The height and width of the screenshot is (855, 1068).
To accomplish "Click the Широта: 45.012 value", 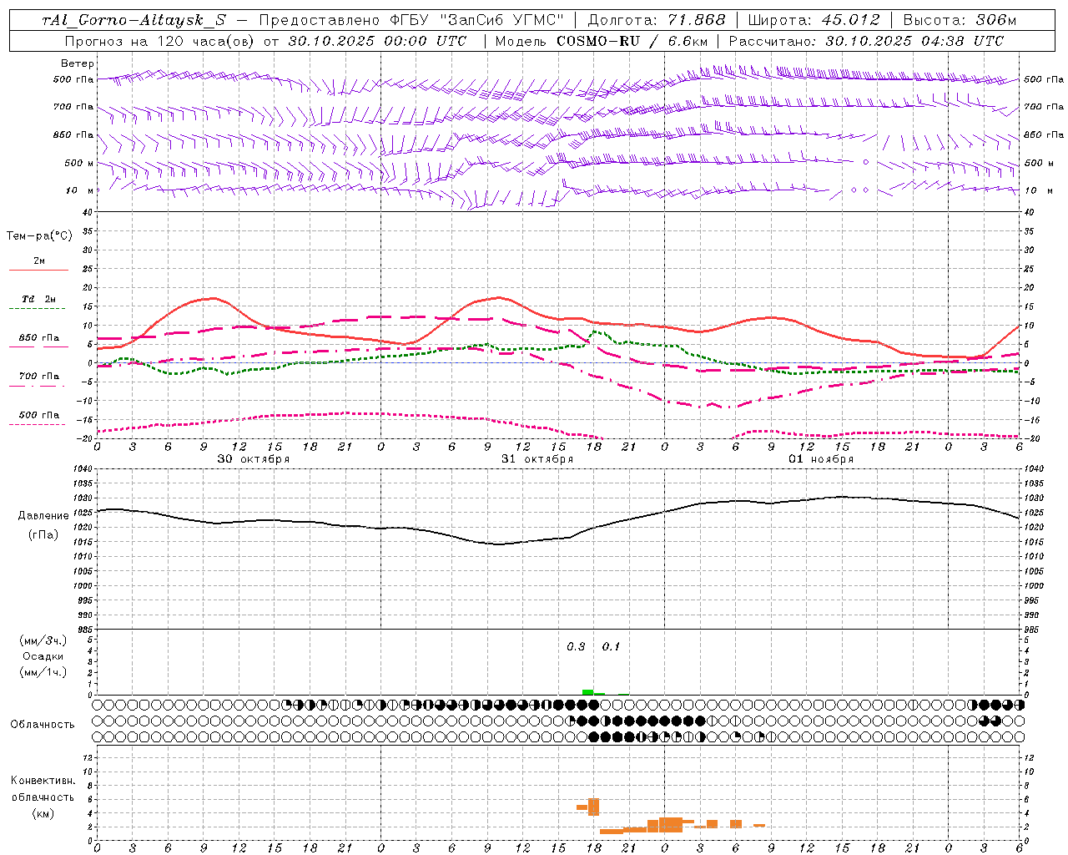I will 814,21.
